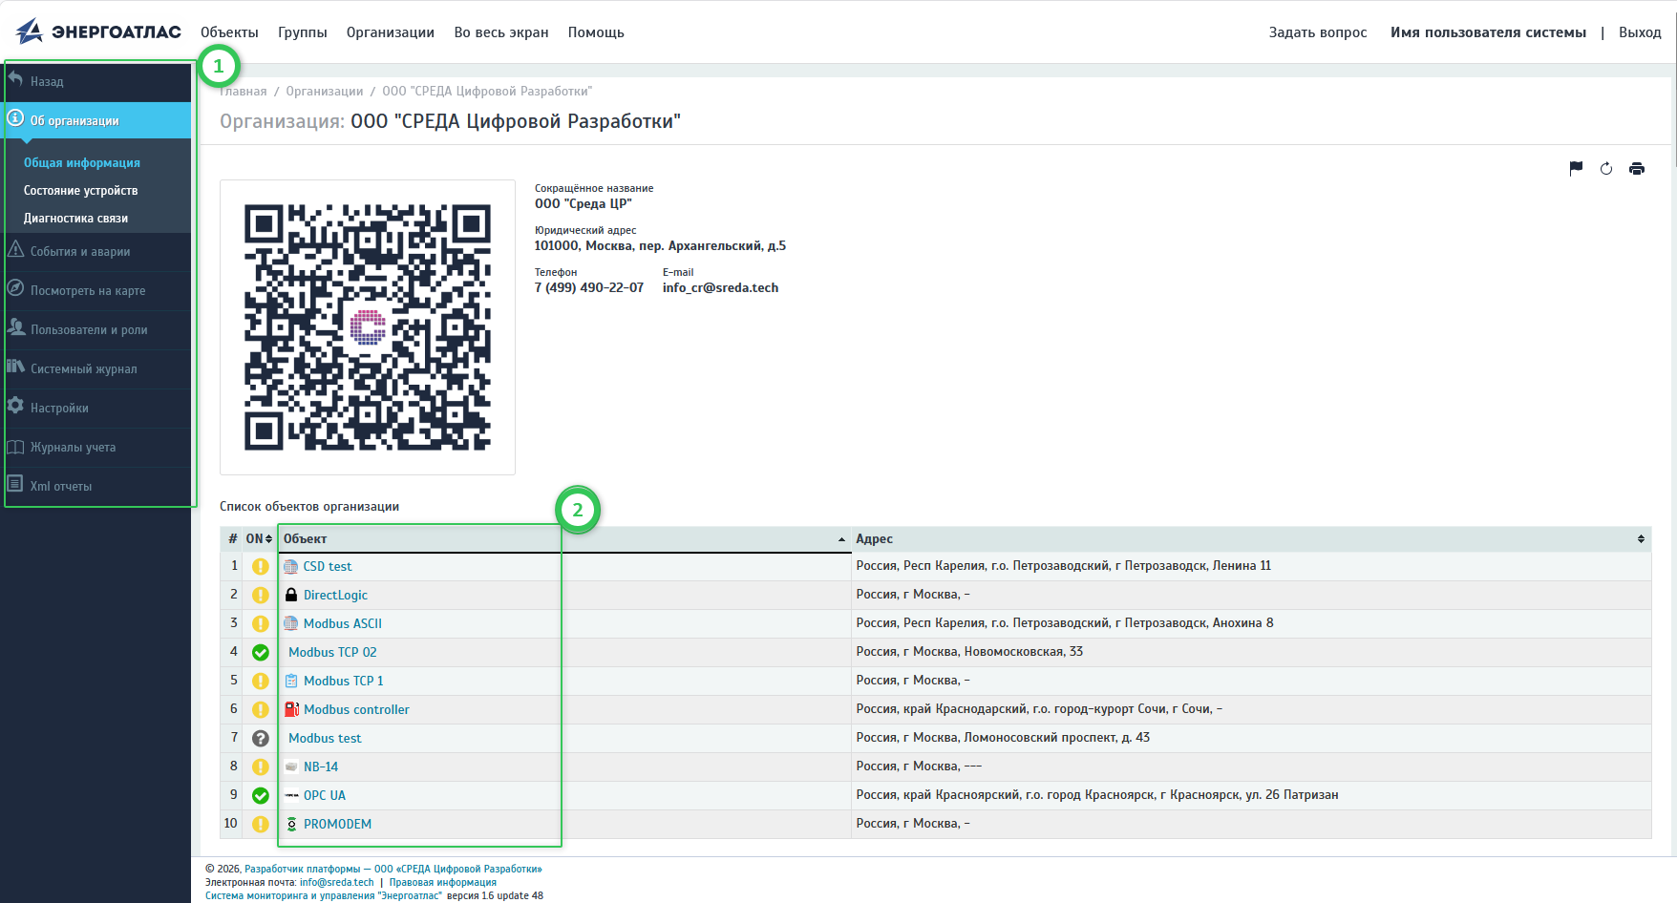Image resolution: width=1677 pixels, height=903 pixels.
Task: Open the Объекты top menu
Action: pos(229,32)
